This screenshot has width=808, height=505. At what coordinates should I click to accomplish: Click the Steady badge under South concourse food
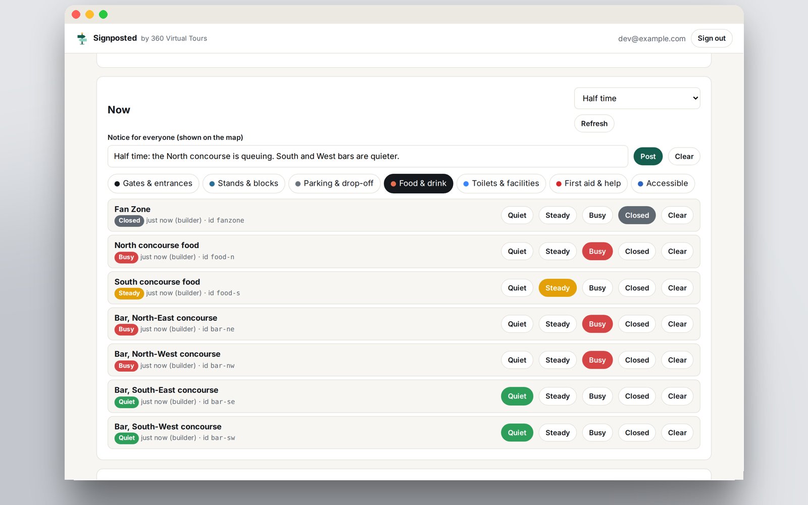(x=129, y=293)
